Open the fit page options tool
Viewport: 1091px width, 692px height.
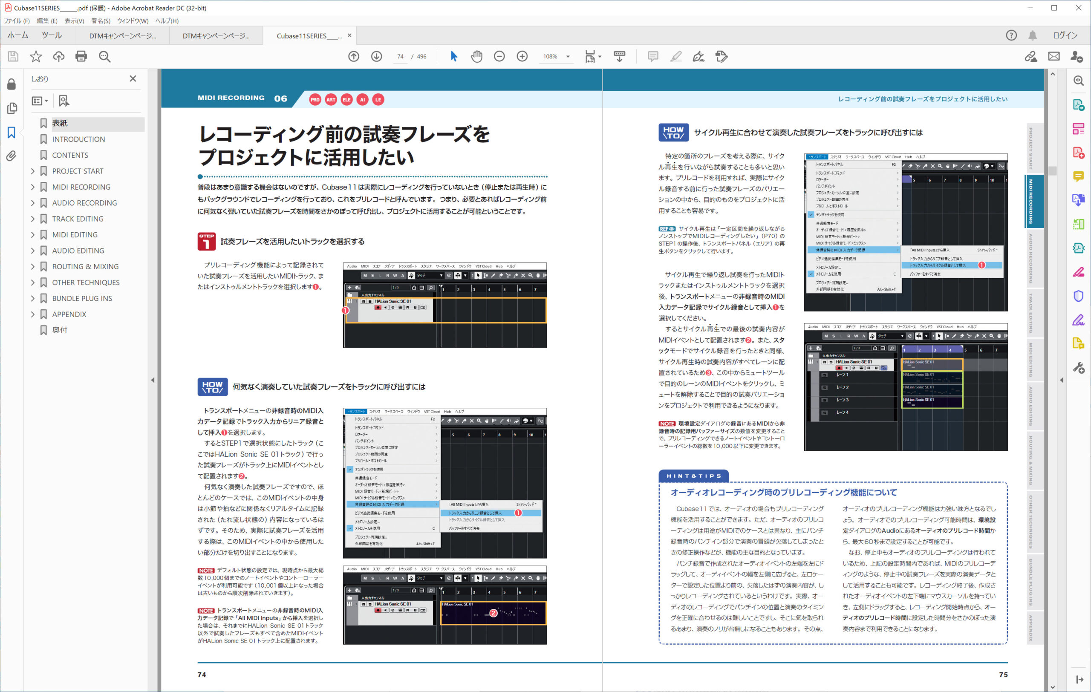[593, 57]
